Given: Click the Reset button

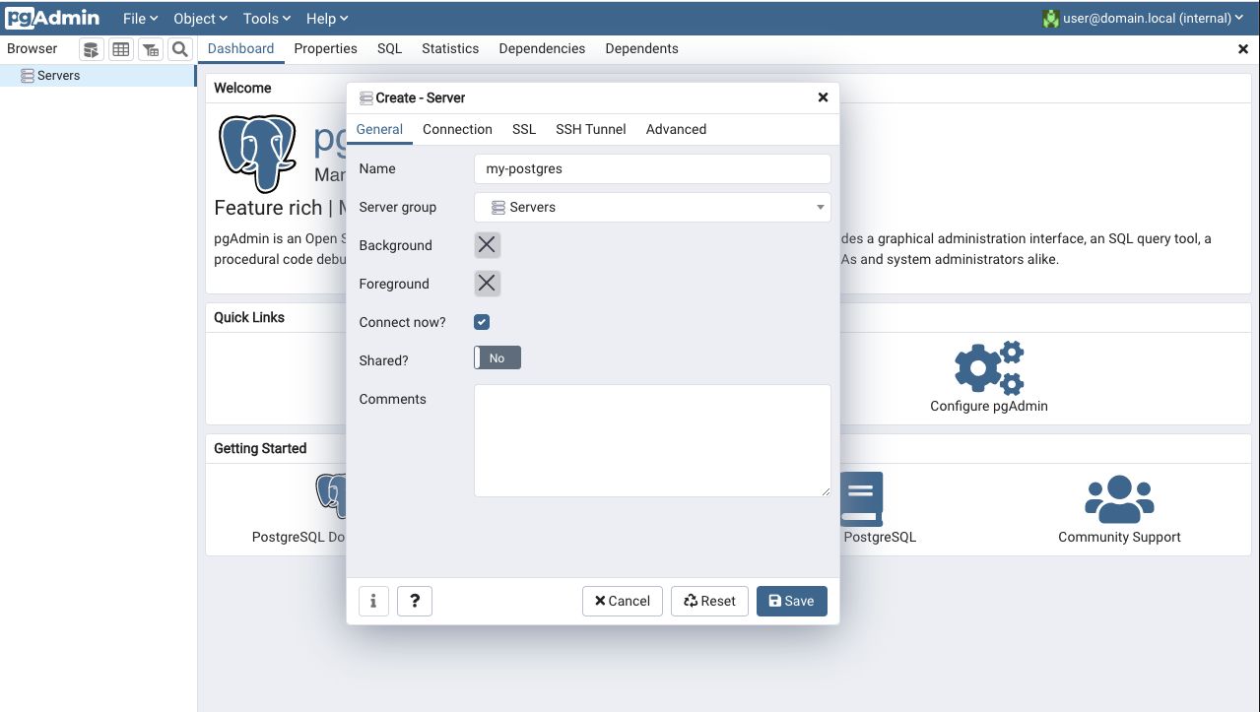Looking at the screenshot, I should coord(709,601).
